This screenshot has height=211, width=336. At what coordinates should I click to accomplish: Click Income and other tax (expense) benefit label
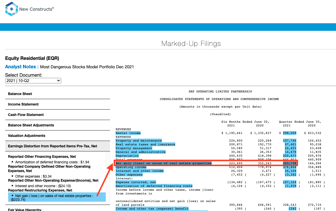(152, 209)
